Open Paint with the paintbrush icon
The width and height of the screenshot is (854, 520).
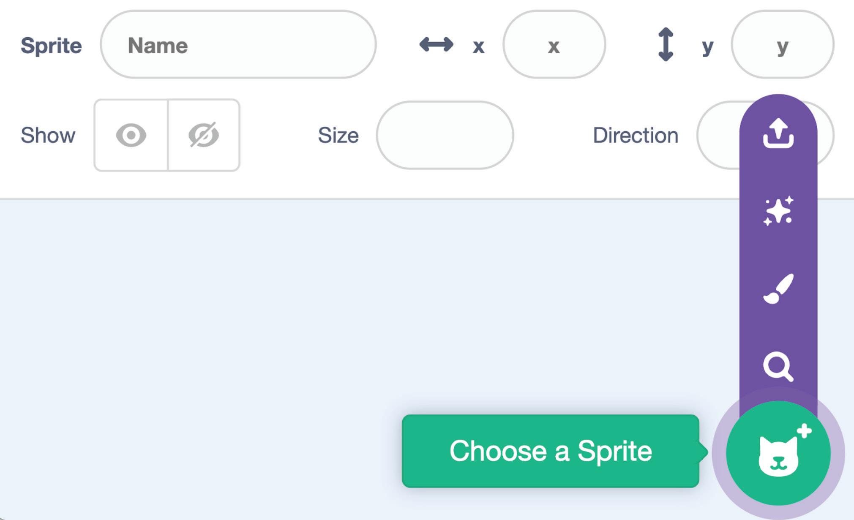778,289
